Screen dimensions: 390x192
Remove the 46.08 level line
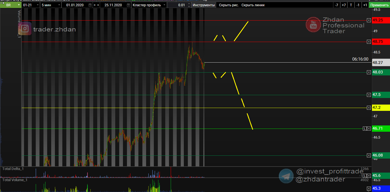pos(369,155)
